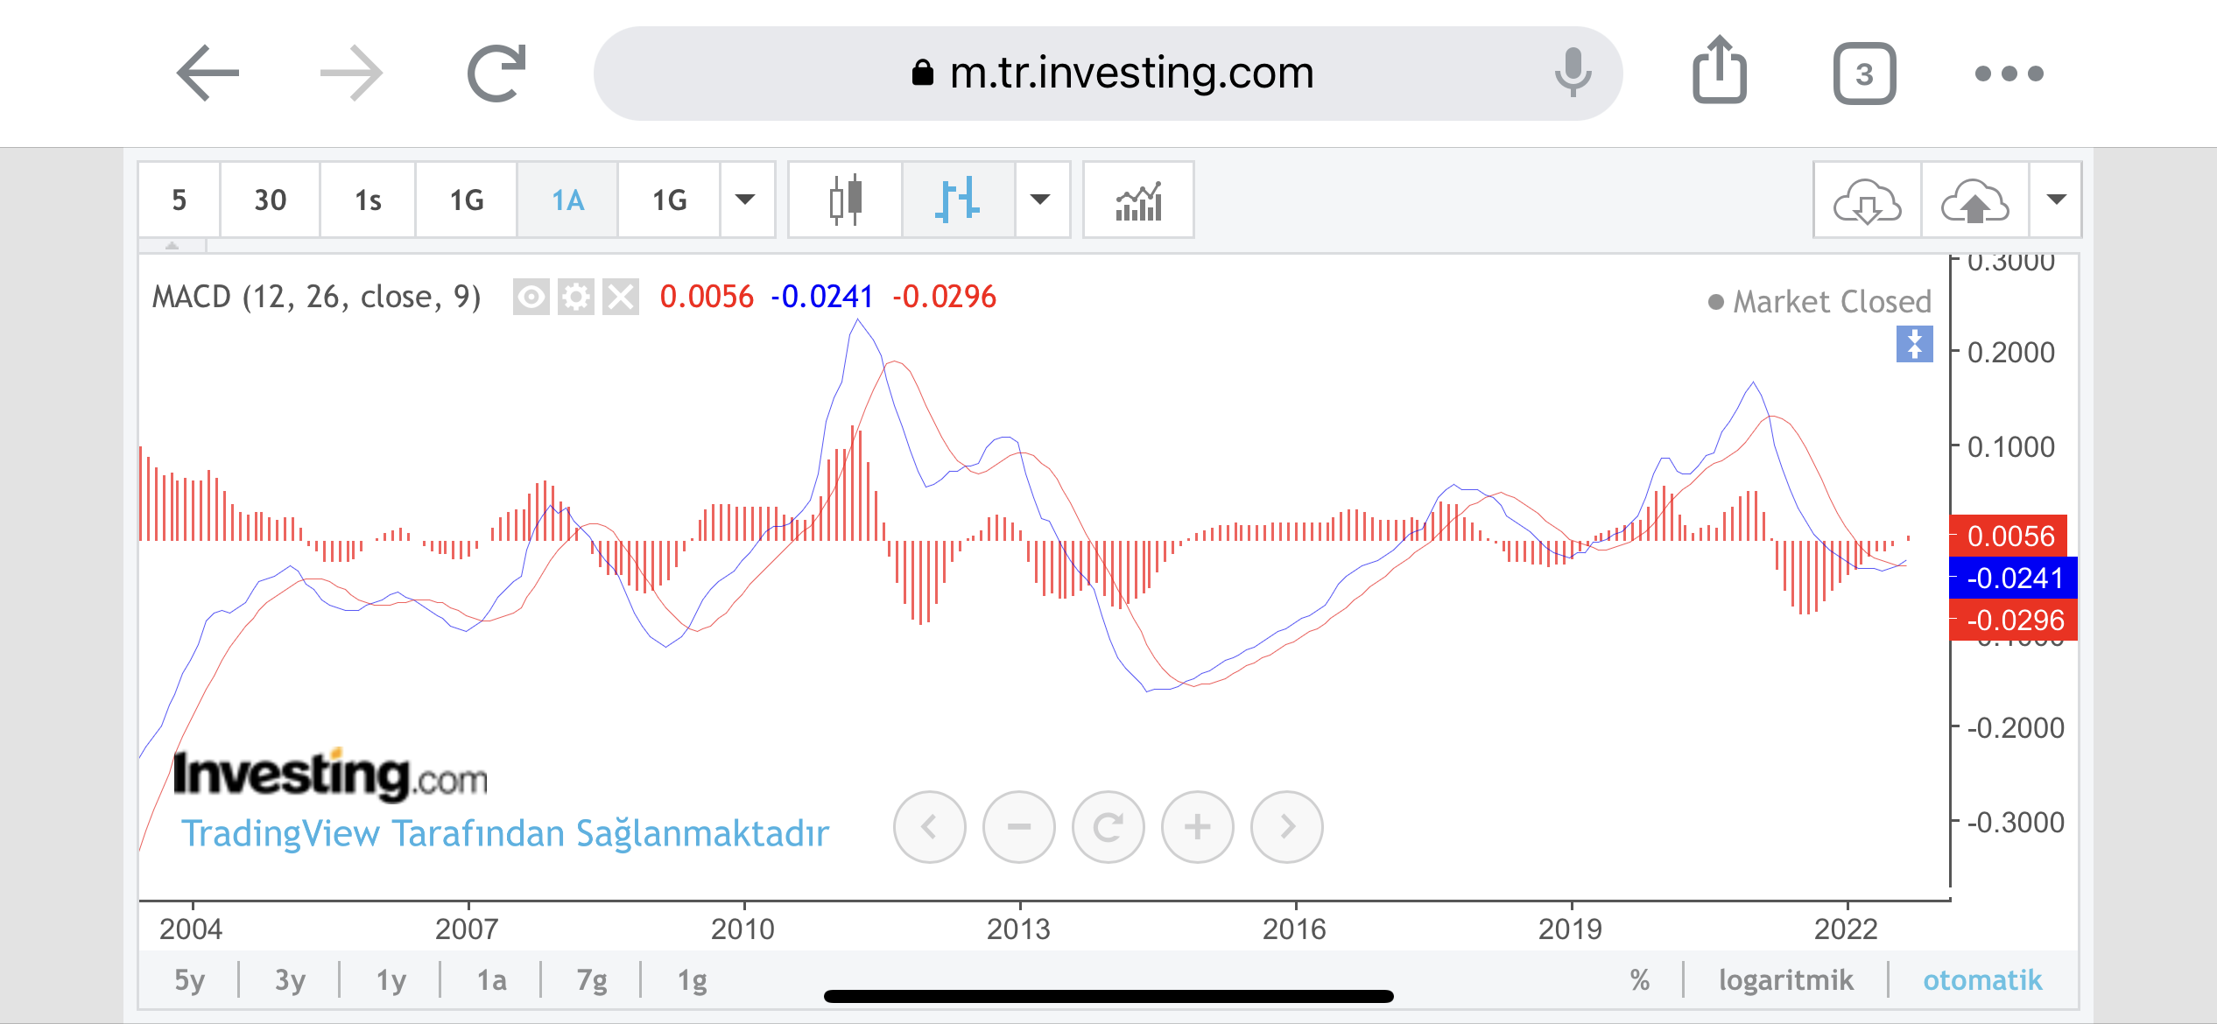2217x1024 pixels.
Task: Select the bar chart style icon
Action: tap(958, 200)
